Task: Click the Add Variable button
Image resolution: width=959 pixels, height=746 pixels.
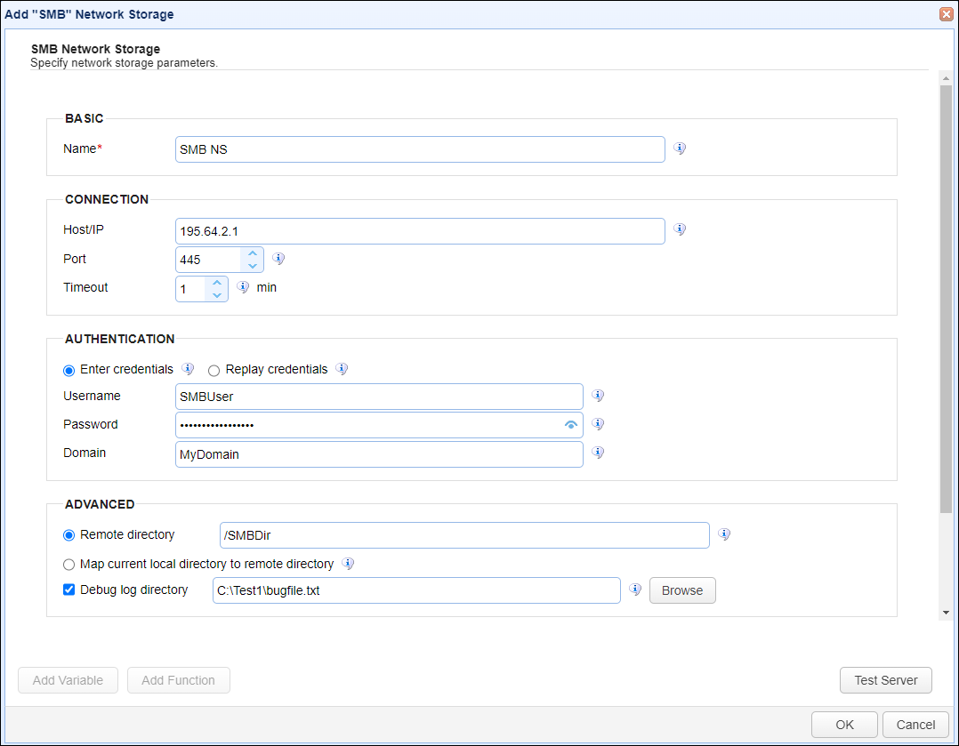Action: click(68, 680)
